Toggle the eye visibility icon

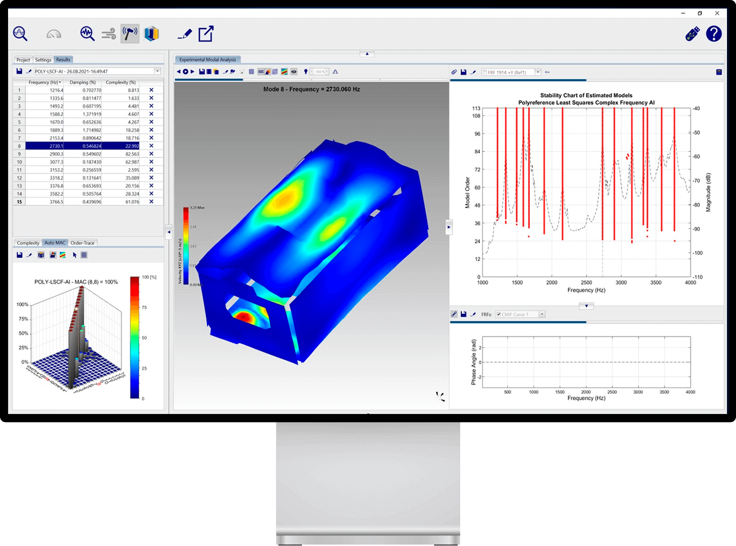pos(294,72)
